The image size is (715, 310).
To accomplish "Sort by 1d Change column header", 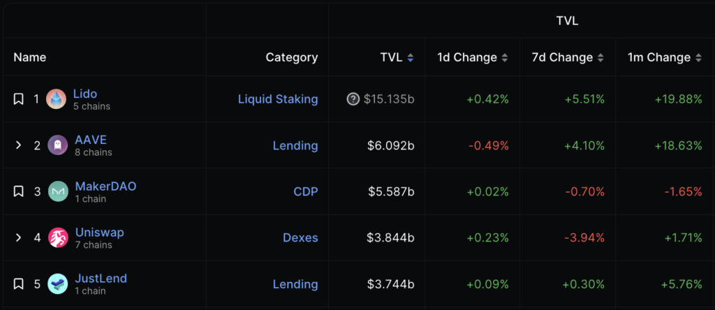I will [x=473, y=58].
